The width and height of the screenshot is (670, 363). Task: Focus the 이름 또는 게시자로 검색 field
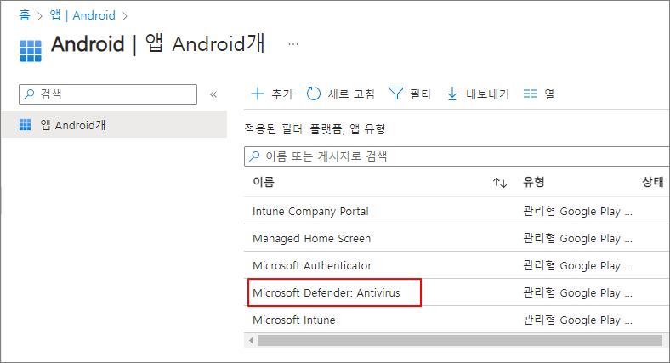coord(457,156)
